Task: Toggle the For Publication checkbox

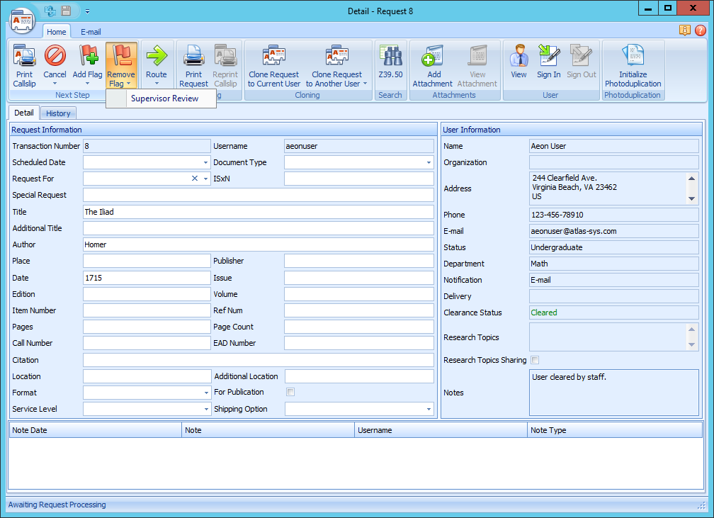Action: pyautogui.click(x=290, y=392)
